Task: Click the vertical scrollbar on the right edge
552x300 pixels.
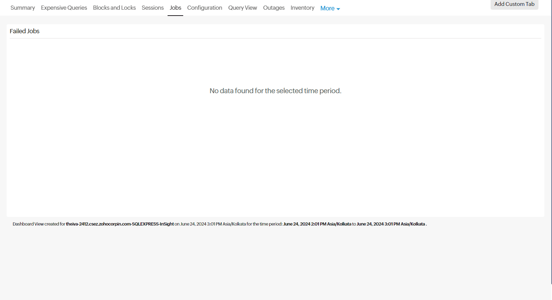Action: [x=551, y=139]
